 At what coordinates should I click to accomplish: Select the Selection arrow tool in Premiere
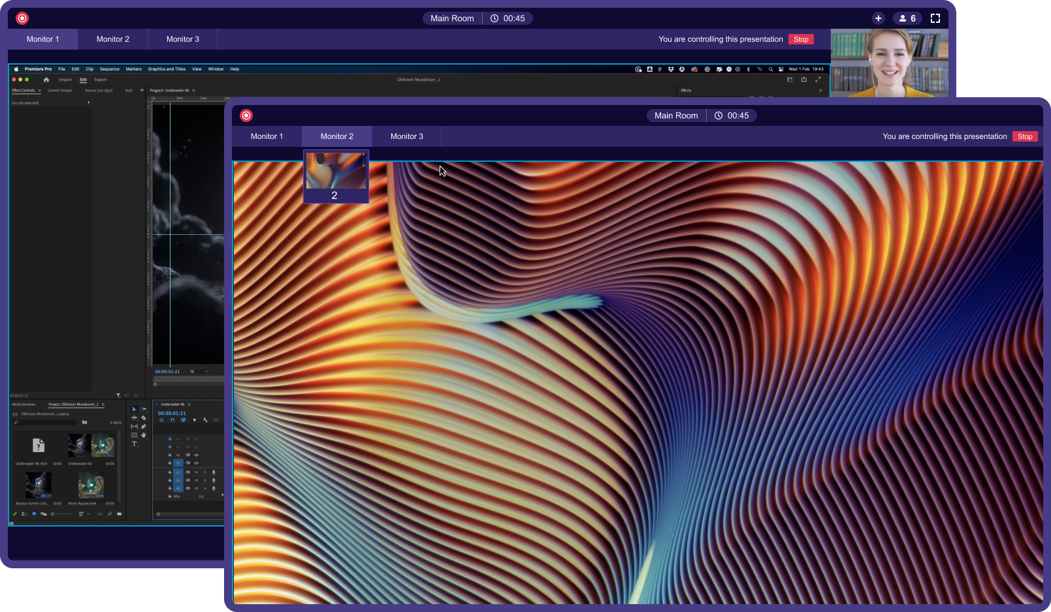point(135,409)
